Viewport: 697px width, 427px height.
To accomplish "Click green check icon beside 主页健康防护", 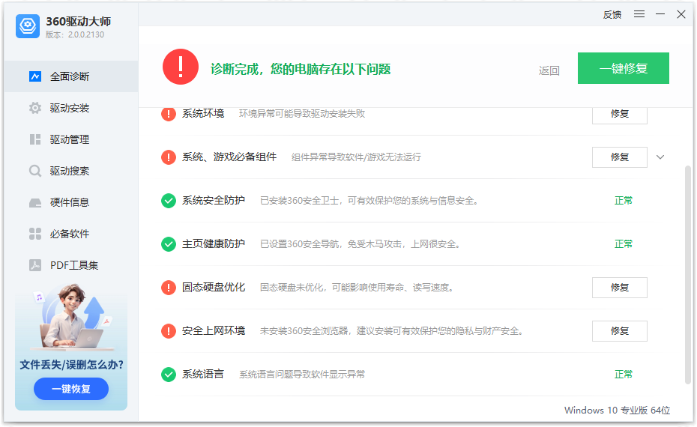I will coord(169,244).
